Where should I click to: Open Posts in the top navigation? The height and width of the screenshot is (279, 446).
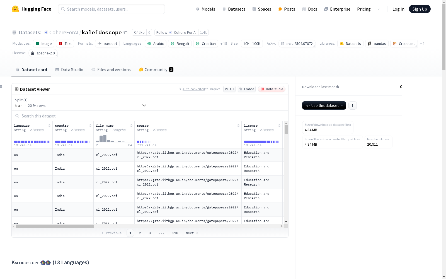point(287,9)
